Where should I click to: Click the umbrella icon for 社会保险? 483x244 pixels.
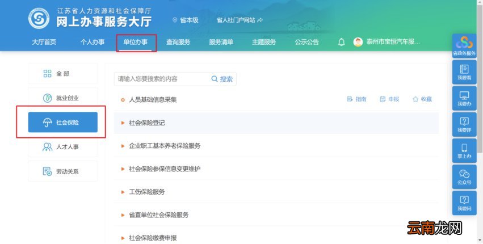coord(48,123)
